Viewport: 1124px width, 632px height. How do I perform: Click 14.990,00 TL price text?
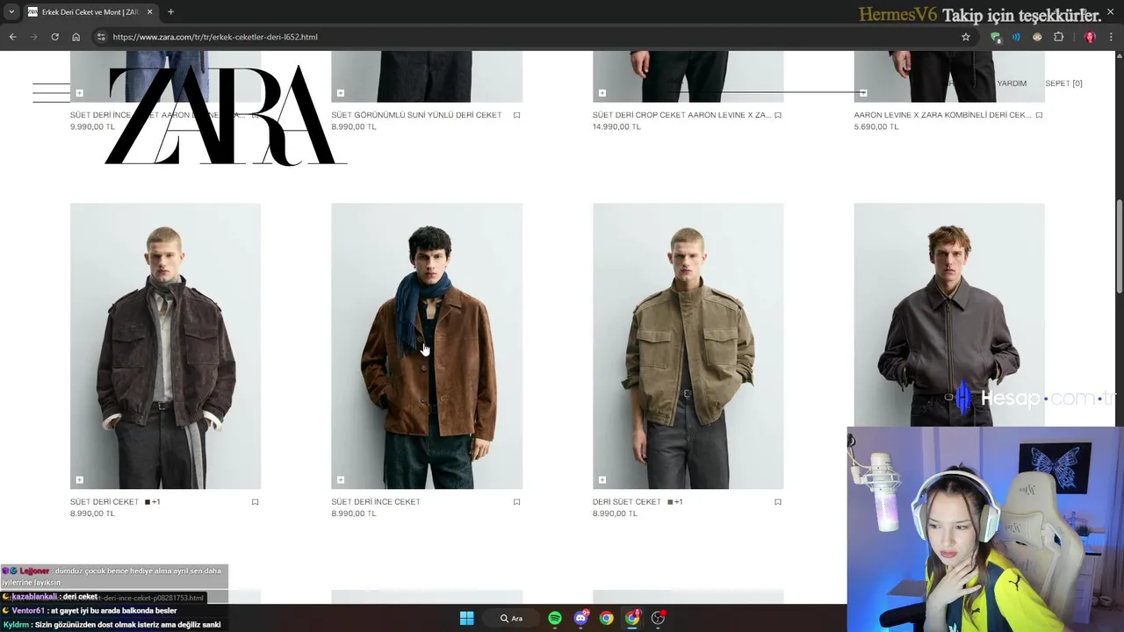click(616, 126)
